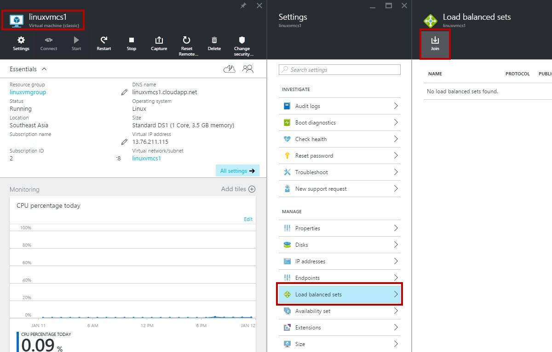552x352 pixels.
Task: Open Availability set item
Action: [339, 311]
